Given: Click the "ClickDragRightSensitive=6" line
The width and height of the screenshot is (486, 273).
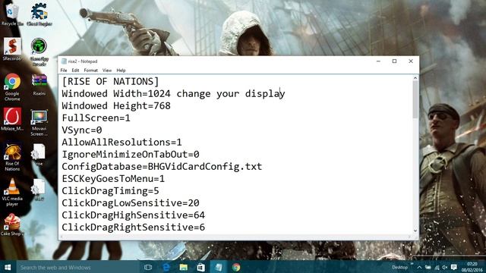Looking at the screenshot, I should 134,227.
